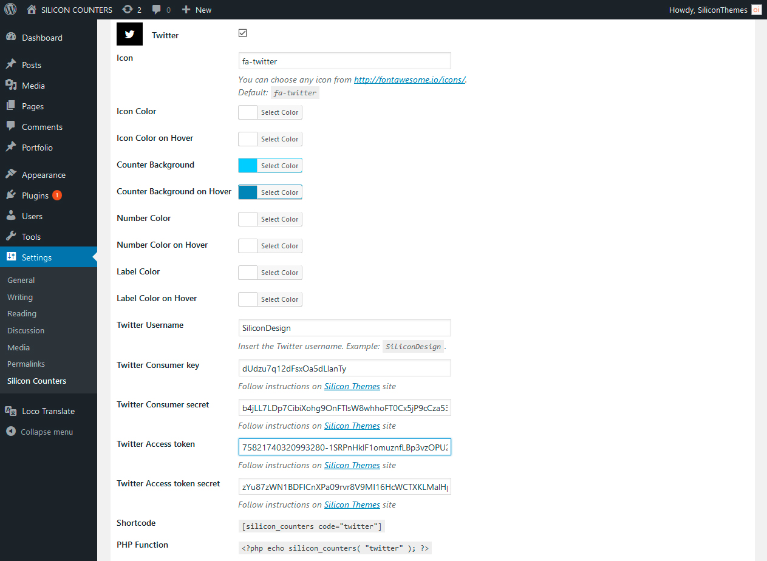Click the Posts pushpin icon
This screenshot has width=767, height=561.
[x=11, y=64]
